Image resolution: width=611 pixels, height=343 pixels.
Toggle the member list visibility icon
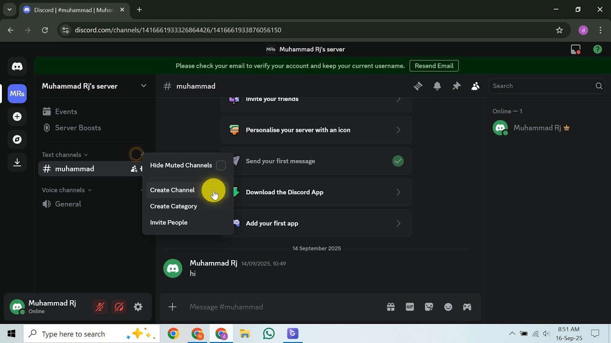(x=475, y=86)
